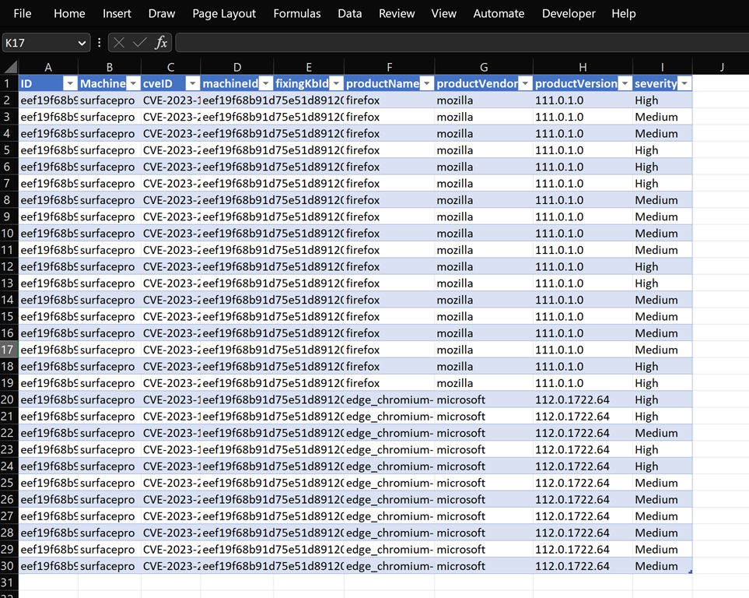
Task: Open the Automate tab
Action: pos(499,13)
